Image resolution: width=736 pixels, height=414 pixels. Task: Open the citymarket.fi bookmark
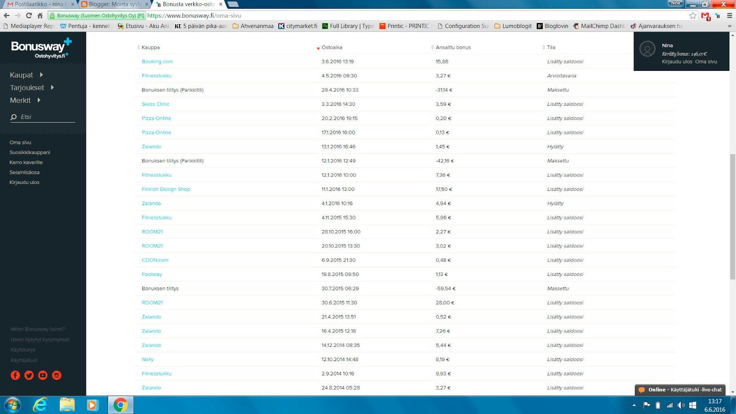pyautogui.click(x=298, y=26)
